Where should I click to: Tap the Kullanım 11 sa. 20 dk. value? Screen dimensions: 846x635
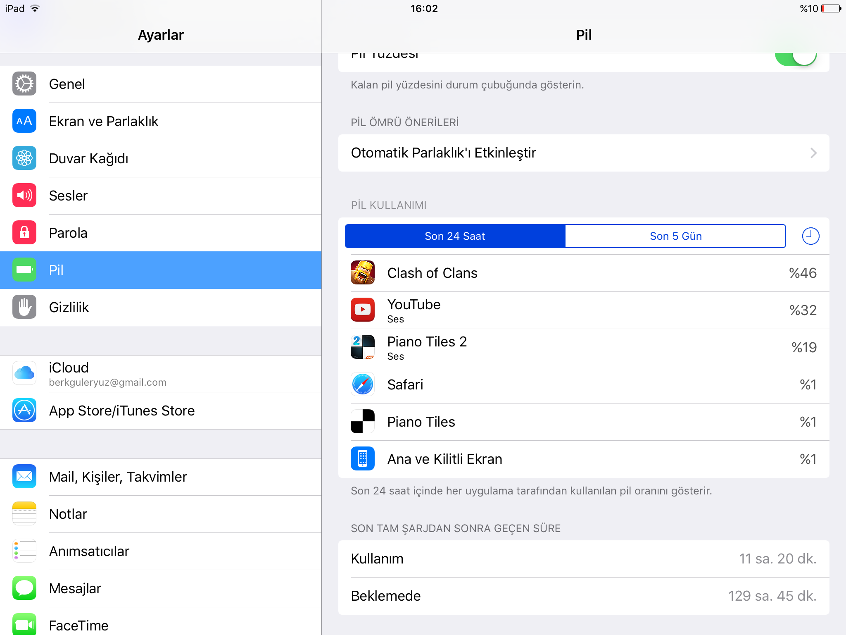tap(778, 559)
